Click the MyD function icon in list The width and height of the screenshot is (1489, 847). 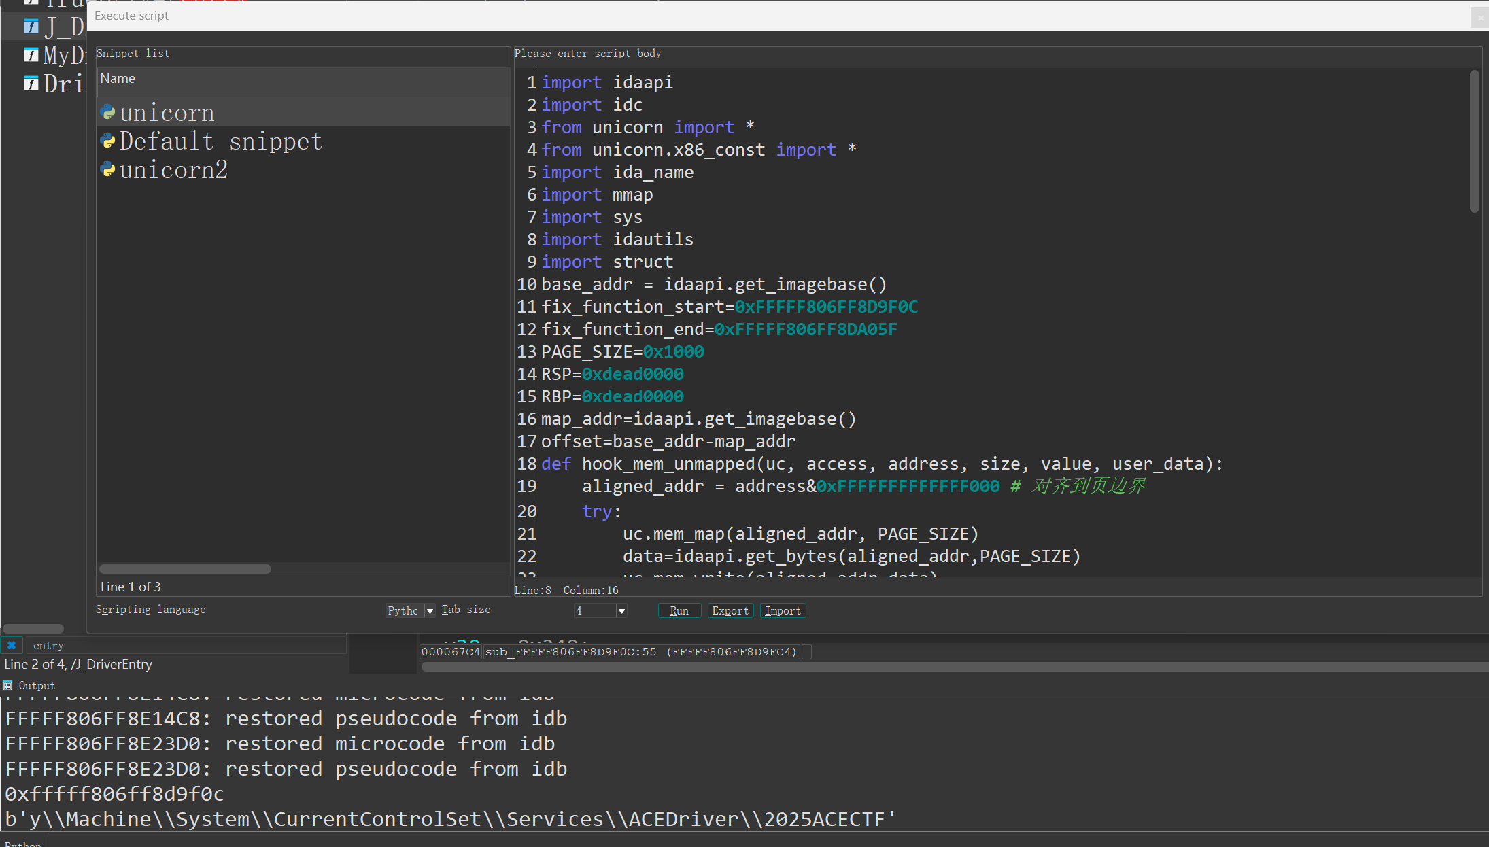point(31,54)
